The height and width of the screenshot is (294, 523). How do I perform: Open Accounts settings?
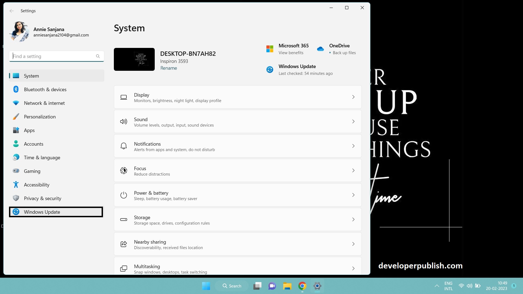coord(34,144)
